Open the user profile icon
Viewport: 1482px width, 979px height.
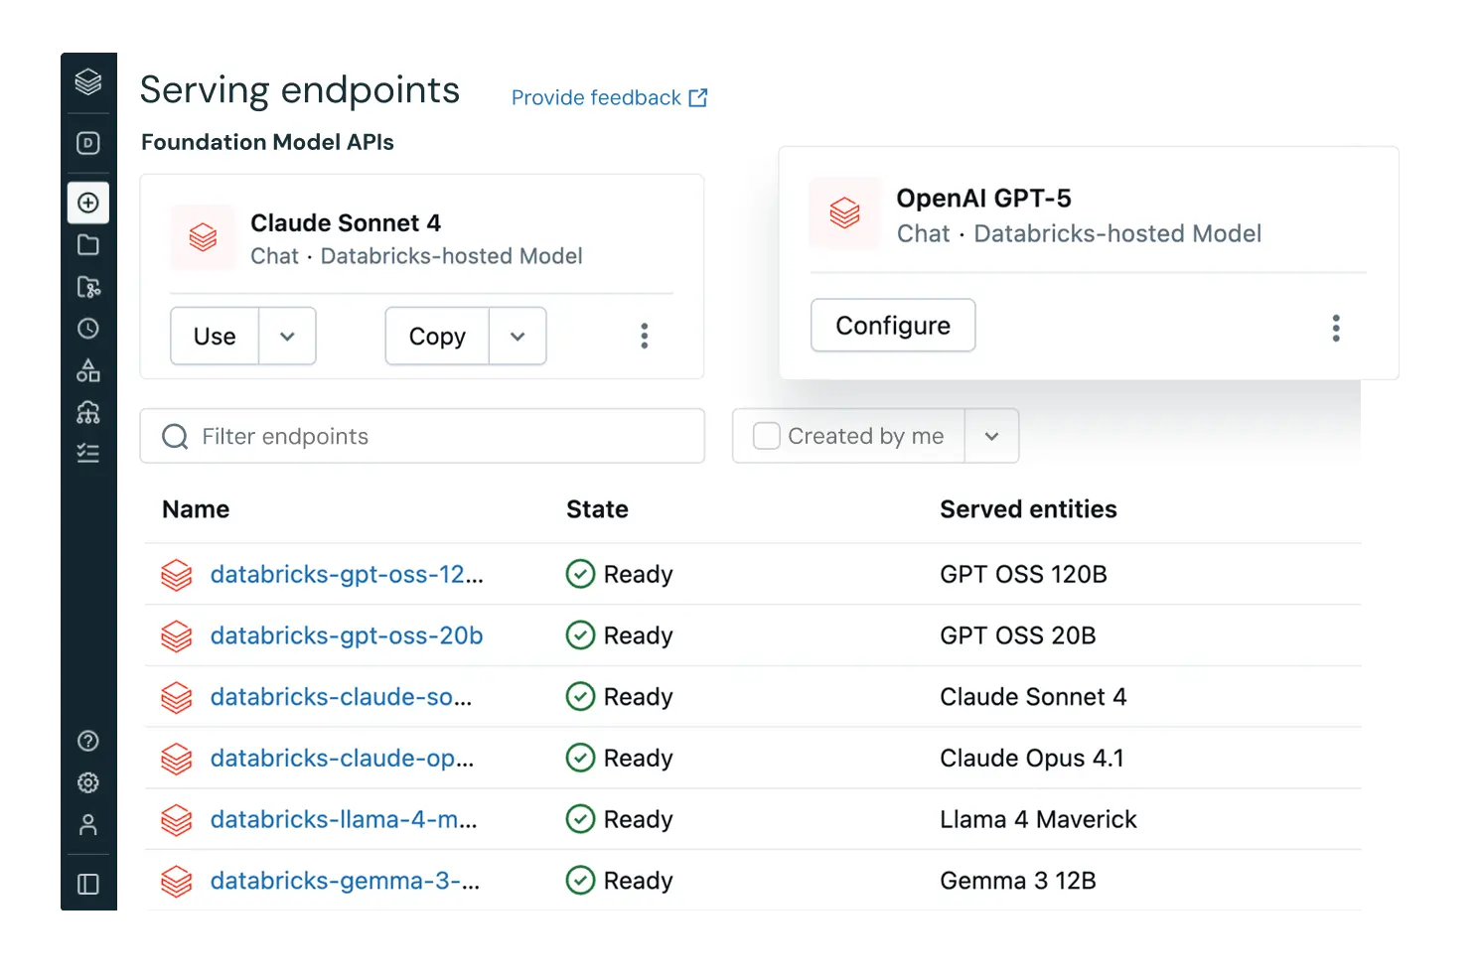point(87,824)
